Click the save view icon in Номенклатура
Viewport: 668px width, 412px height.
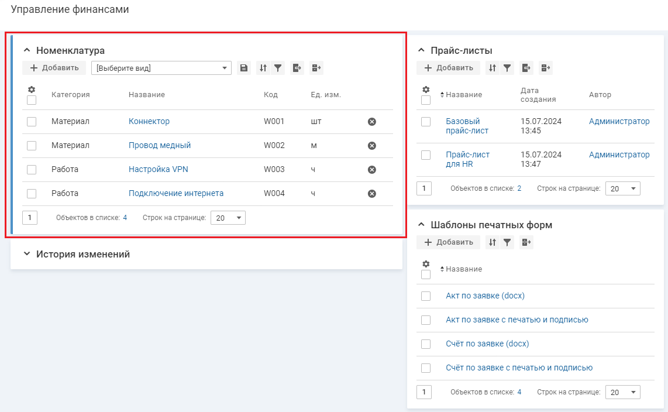(x=244, y=68)
